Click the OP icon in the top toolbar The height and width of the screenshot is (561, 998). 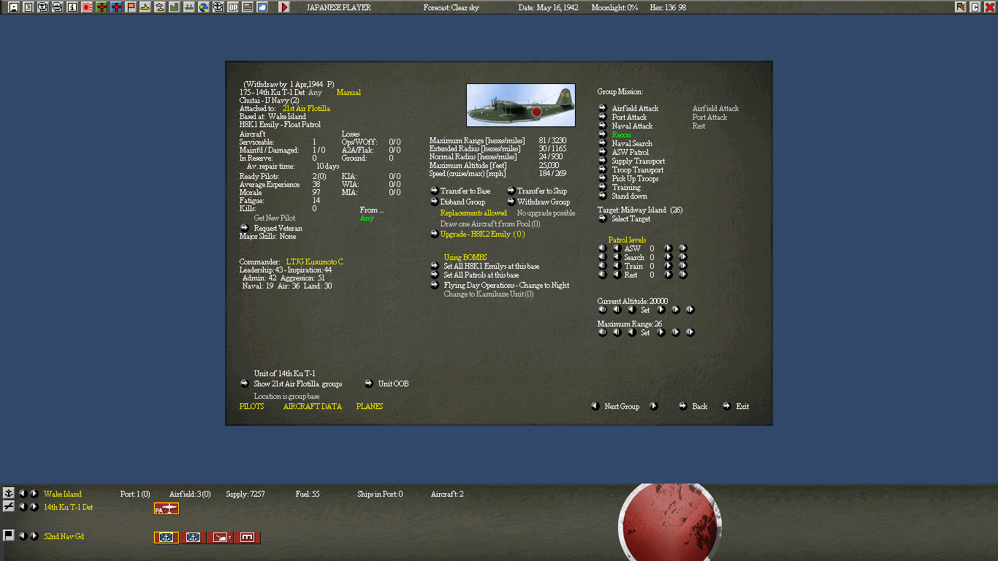click(x=233, y=7)
